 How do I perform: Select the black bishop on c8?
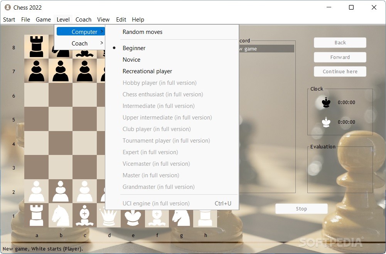pyautogui.click(x=85, y=54)
